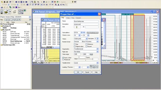Screen dimensions: 161x90
Task: Click the Cancel button
Action: (x=87, y=72)
